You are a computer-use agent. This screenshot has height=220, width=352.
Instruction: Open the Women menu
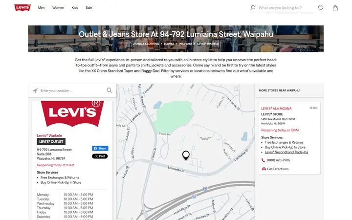pyautogui.click(x=58, y=8)
